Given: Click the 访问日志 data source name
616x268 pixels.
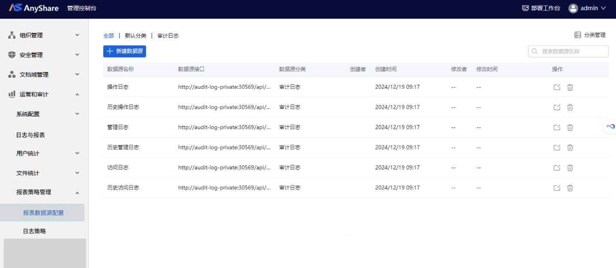Looking at the screenshot, I should coord(118,168).
